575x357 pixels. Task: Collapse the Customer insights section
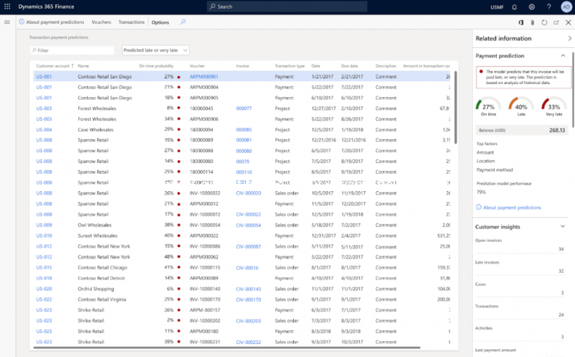pyautogui.click(x=563, y=226)
